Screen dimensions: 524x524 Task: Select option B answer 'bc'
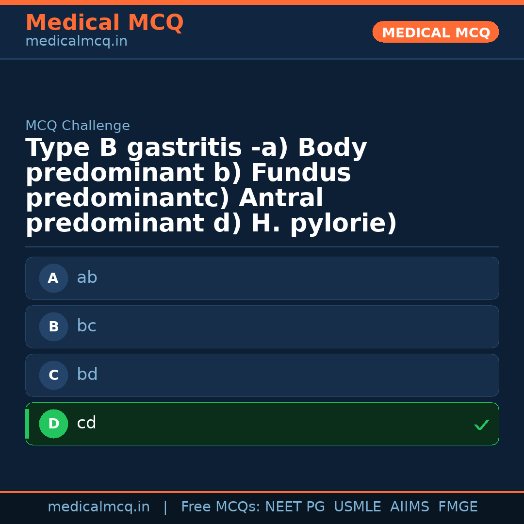(87, 326)
